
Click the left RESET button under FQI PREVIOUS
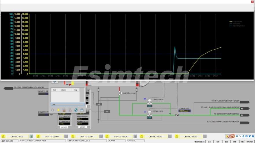point(64,127)
